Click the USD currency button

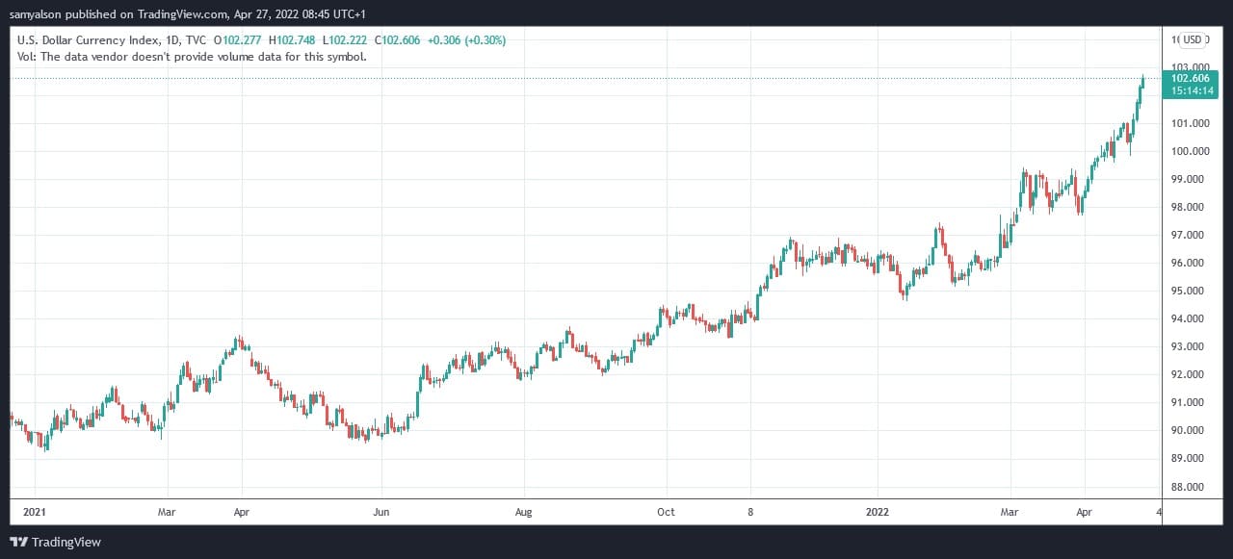coord(1193,39)
